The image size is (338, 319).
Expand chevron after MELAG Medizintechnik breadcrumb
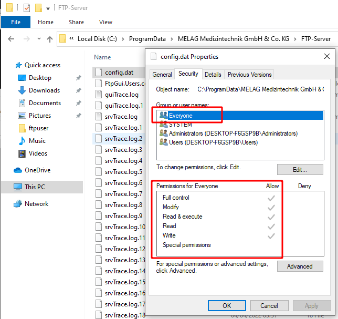(x=295, y=39)
